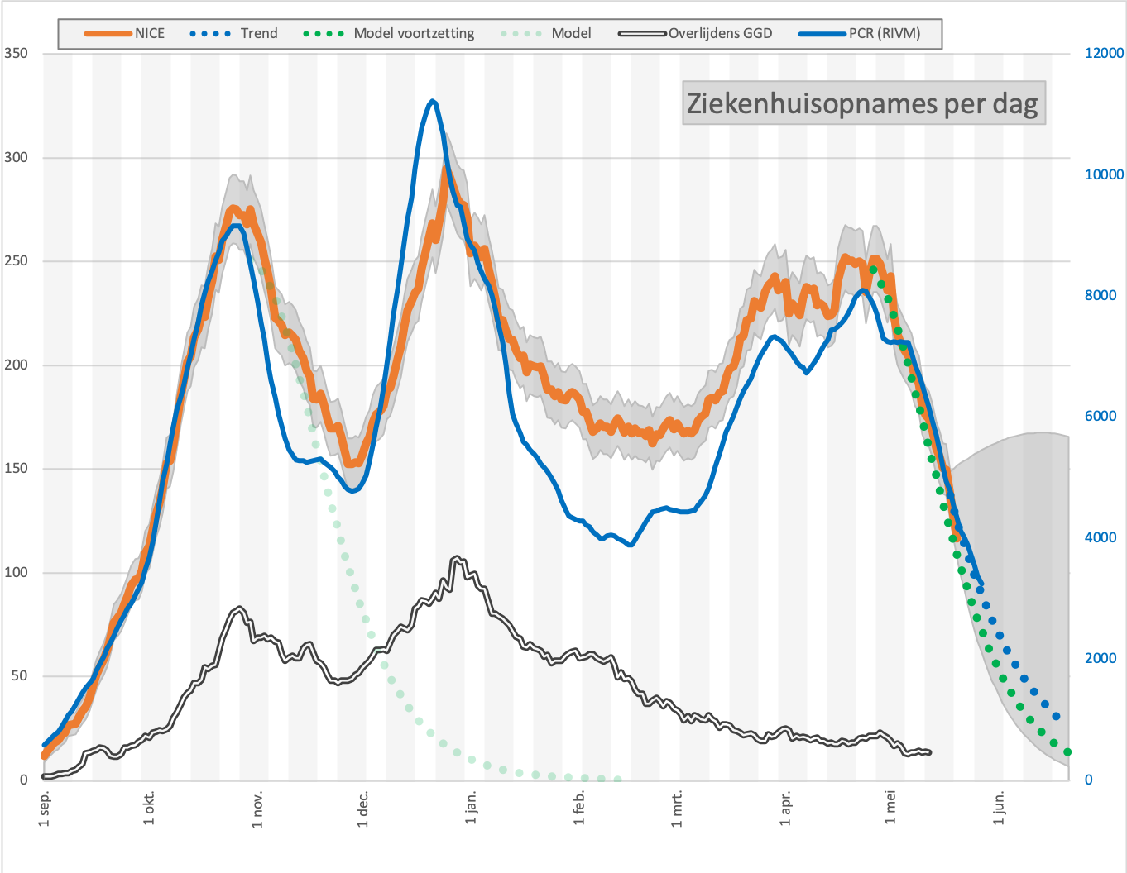
Task: Click the 150 value on left axis
Action: click(16, 469)
